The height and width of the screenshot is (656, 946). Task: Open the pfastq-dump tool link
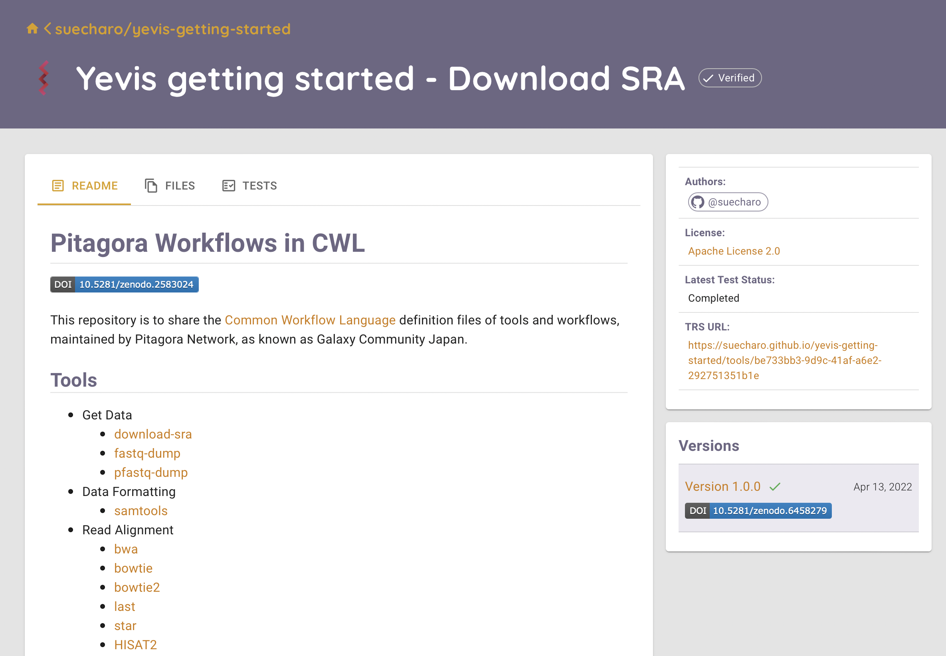click(x=151, y=473)
